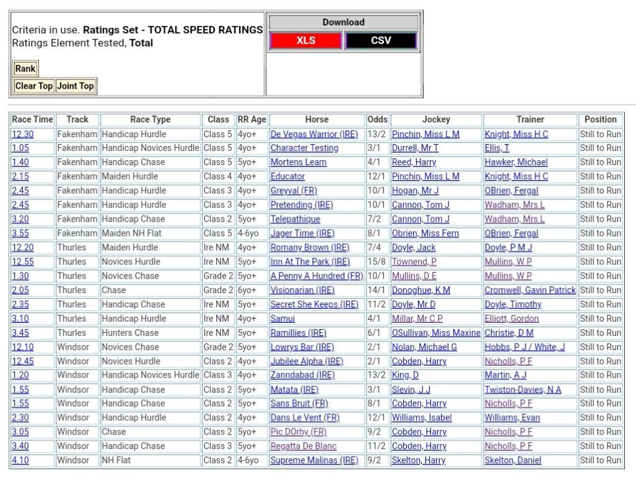Open jockey OSullivan, Miss Maxine link
The width and height of the screenshot is (636, 480).
435,333
